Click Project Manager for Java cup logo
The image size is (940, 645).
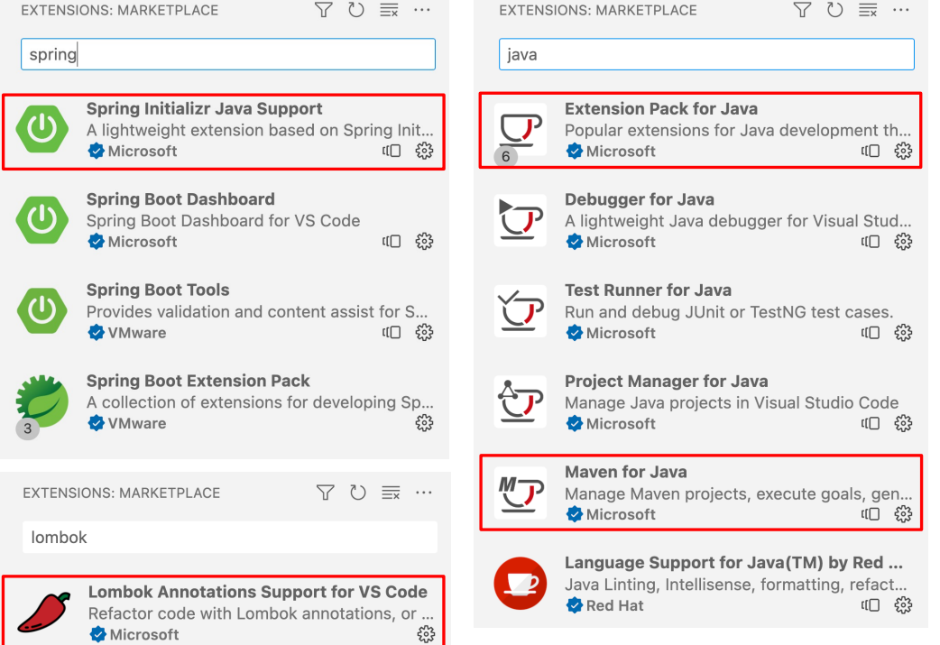(521, 401)
